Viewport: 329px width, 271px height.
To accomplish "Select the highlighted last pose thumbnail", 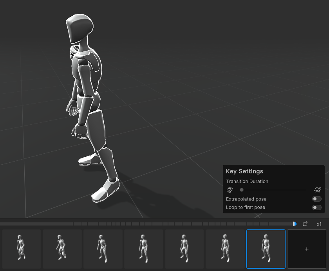I will (266, 249).
